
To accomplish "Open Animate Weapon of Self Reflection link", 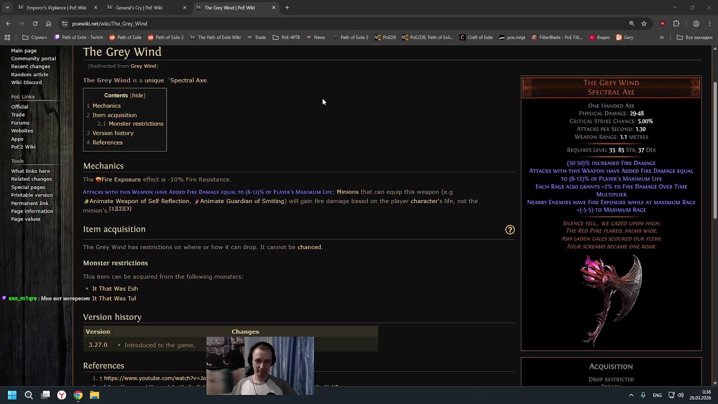I will (139, 201).
